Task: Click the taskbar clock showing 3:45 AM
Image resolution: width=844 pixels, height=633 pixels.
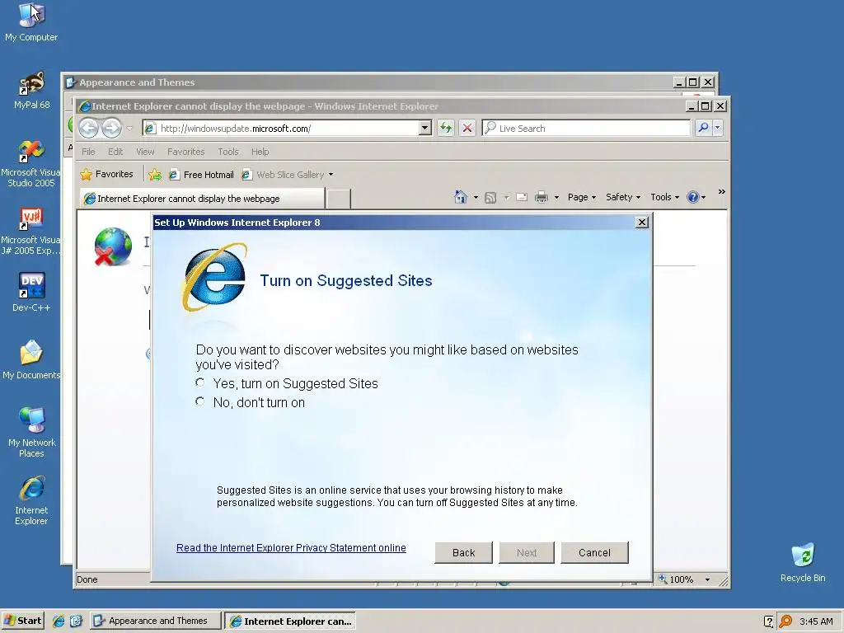Action: pos(816,621)
